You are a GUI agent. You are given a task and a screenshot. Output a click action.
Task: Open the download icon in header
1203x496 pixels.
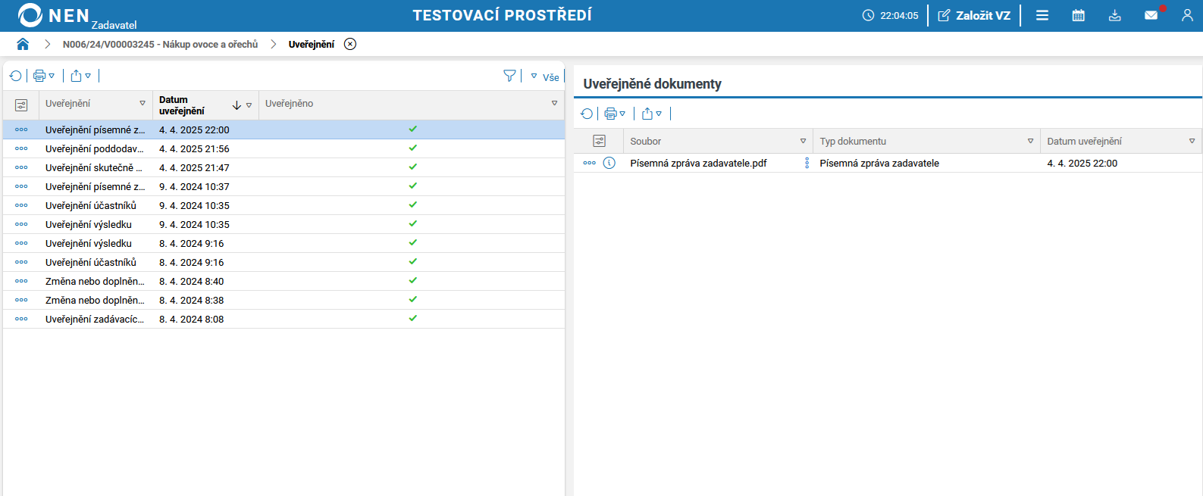[1114, 15]
